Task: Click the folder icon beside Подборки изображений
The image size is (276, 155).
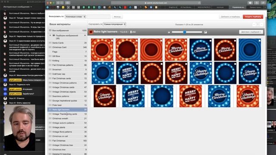Action: coord(54,35)
